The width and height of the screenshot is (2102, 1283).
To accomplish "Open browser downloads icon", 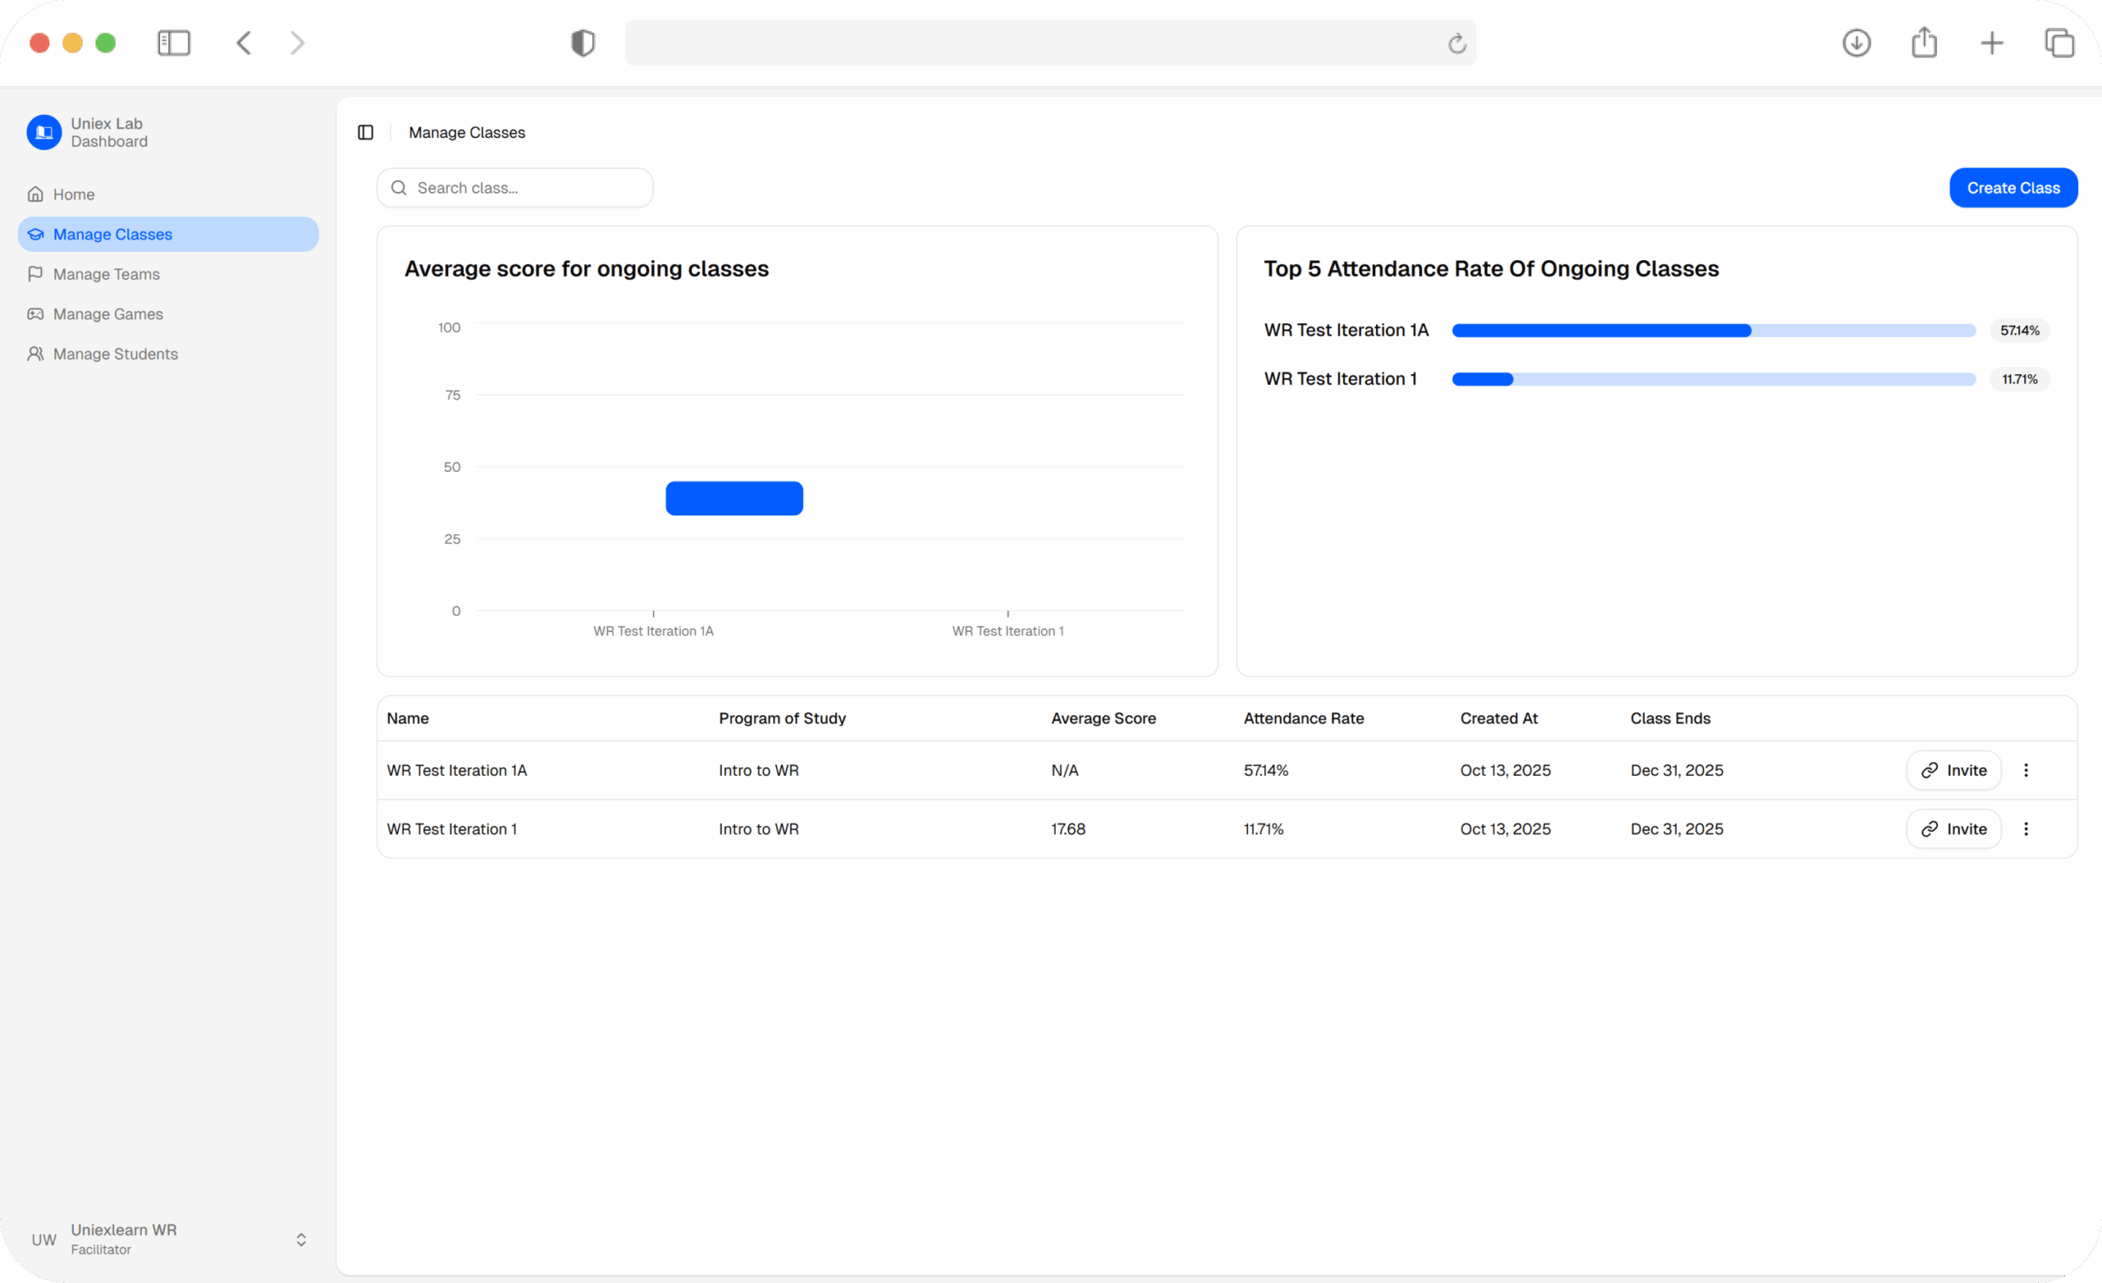I will click(x=1856, y=43).
